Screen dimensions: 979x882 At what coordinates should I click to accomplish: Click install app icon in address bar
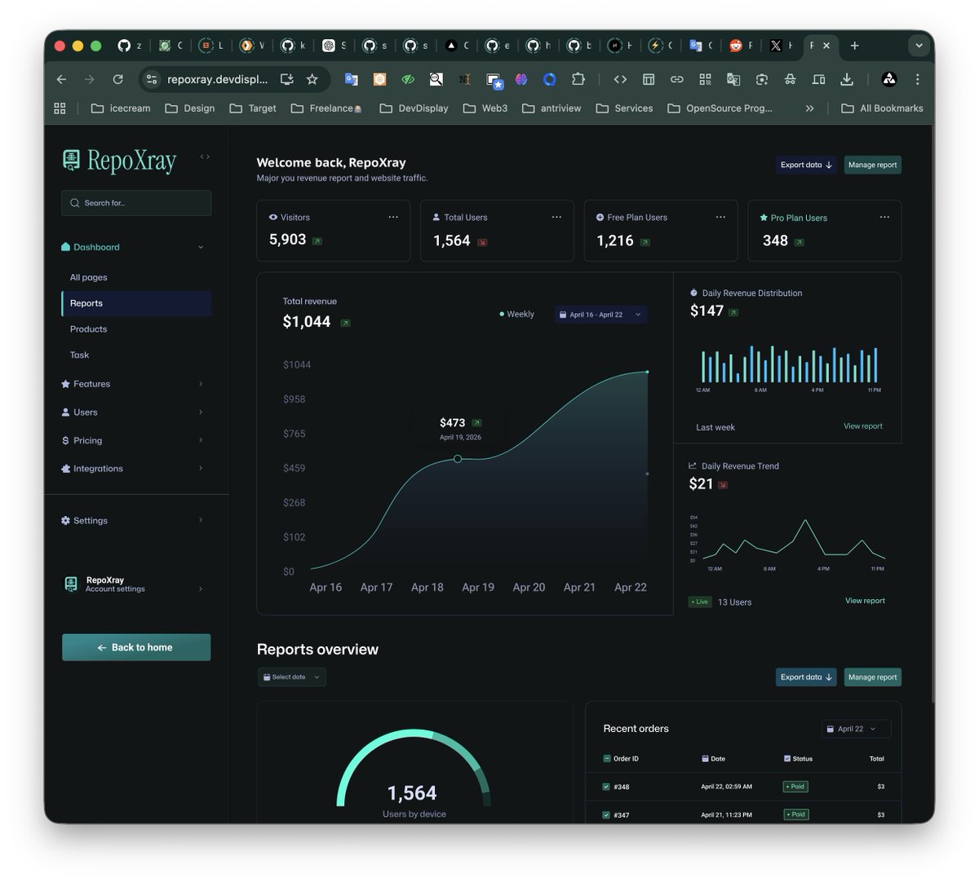point(286,79)
